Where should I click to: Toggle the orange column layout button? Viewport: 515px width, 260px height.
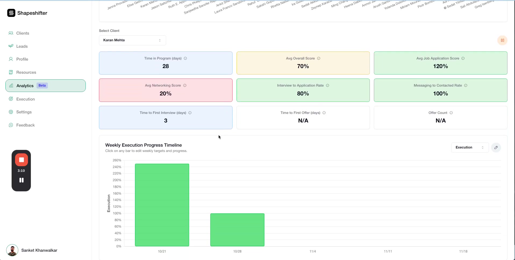502,40
